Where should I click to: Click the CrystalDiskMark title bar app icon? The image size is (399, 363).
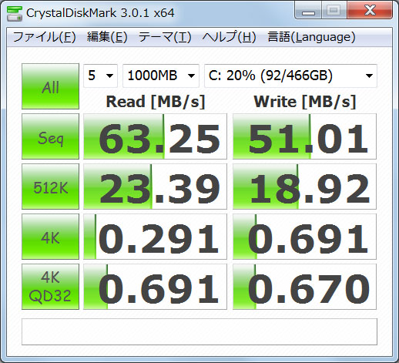coord(15,13)
